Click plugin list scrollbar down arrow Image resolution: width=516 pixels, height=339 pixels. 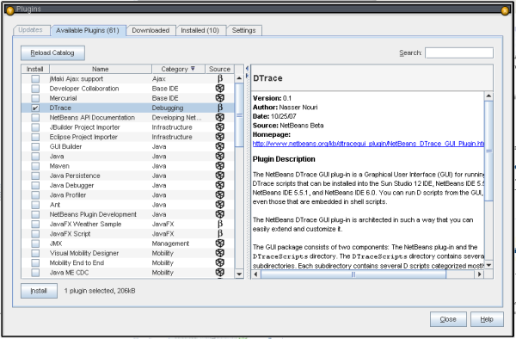pos(239,274)
